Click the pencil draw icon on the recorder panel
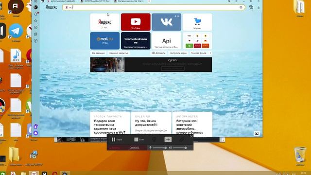Screen dimensions: 311x175 (x=182, y=140)
